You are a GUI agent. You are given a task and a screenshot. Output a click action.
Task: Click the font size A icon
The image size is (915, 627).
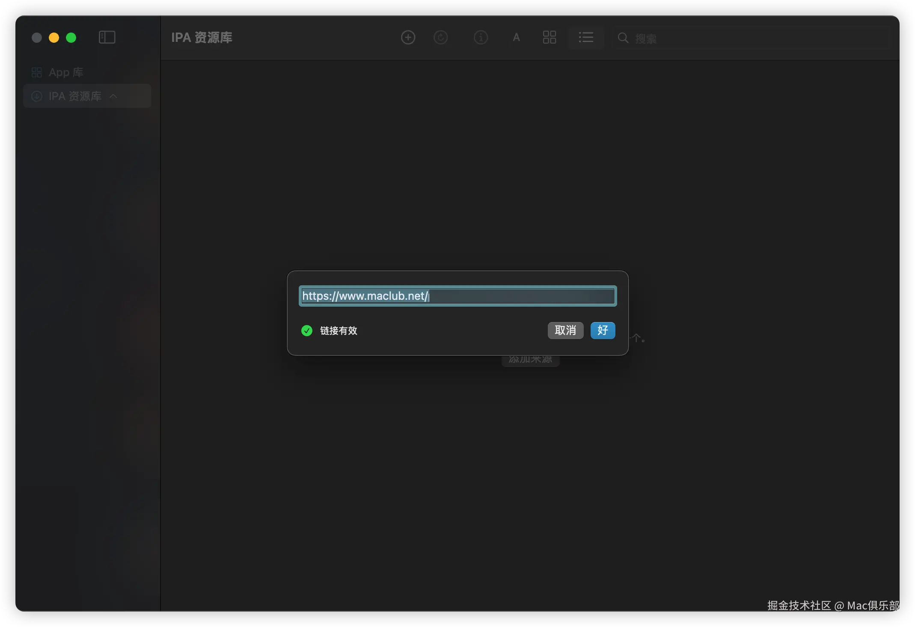(516, 38)
